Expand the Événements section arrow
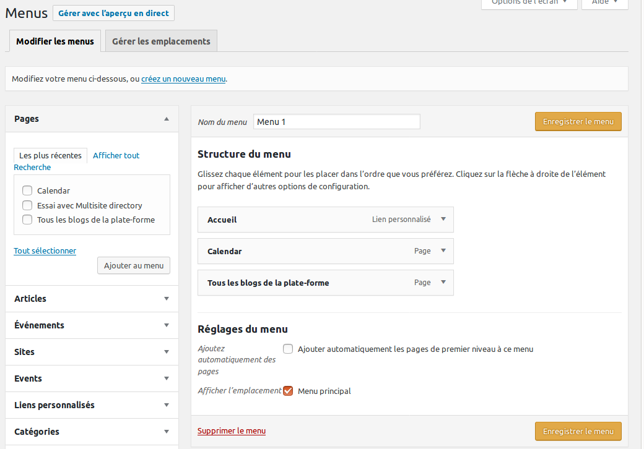 point(166,325)
